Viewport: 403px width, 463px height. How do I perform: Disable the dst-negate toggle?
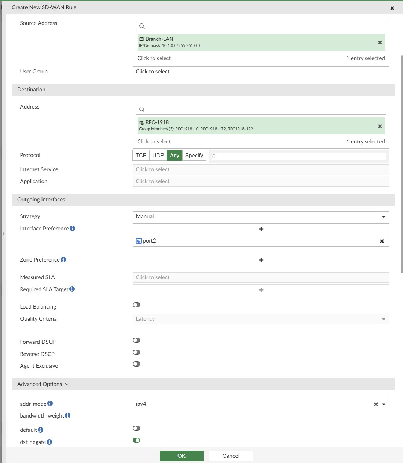tap(136, 440)
